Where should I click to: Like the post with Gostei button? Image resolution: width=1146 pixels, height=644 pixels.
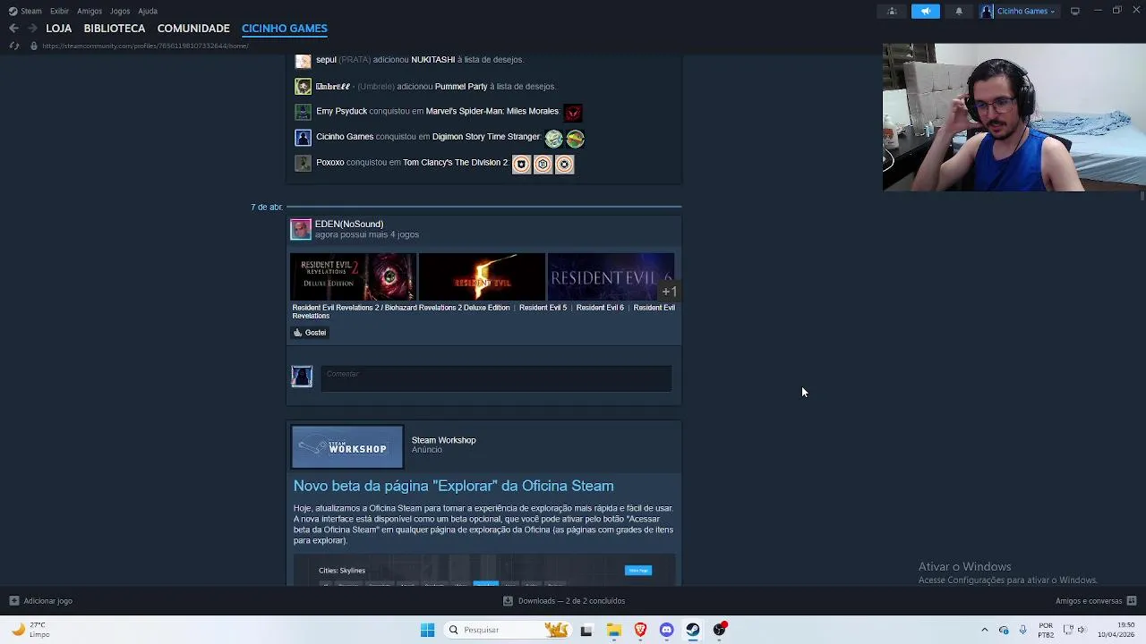pos(310,333)
